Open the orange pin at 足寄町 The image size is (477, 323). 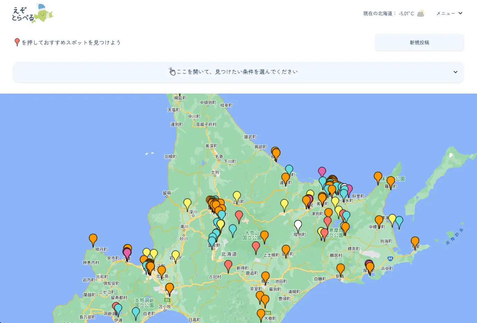286,250
